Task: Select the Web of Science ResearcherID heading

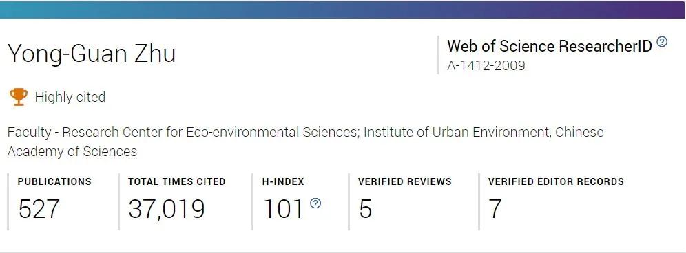Action: coord(550,46)
